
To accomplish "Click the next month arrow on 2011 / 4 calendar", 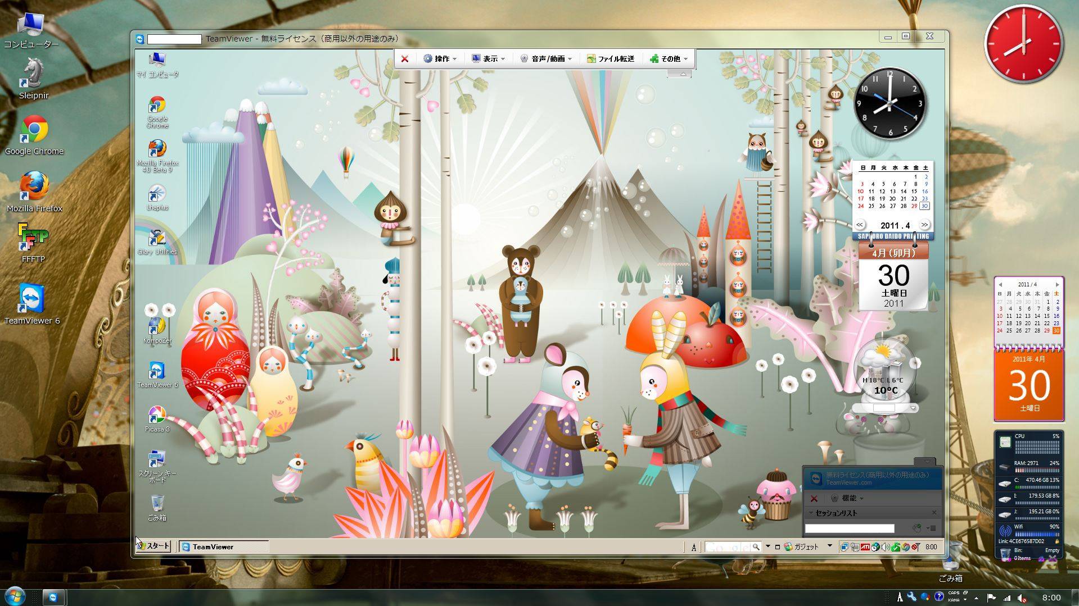I will tap(1057, 285).
